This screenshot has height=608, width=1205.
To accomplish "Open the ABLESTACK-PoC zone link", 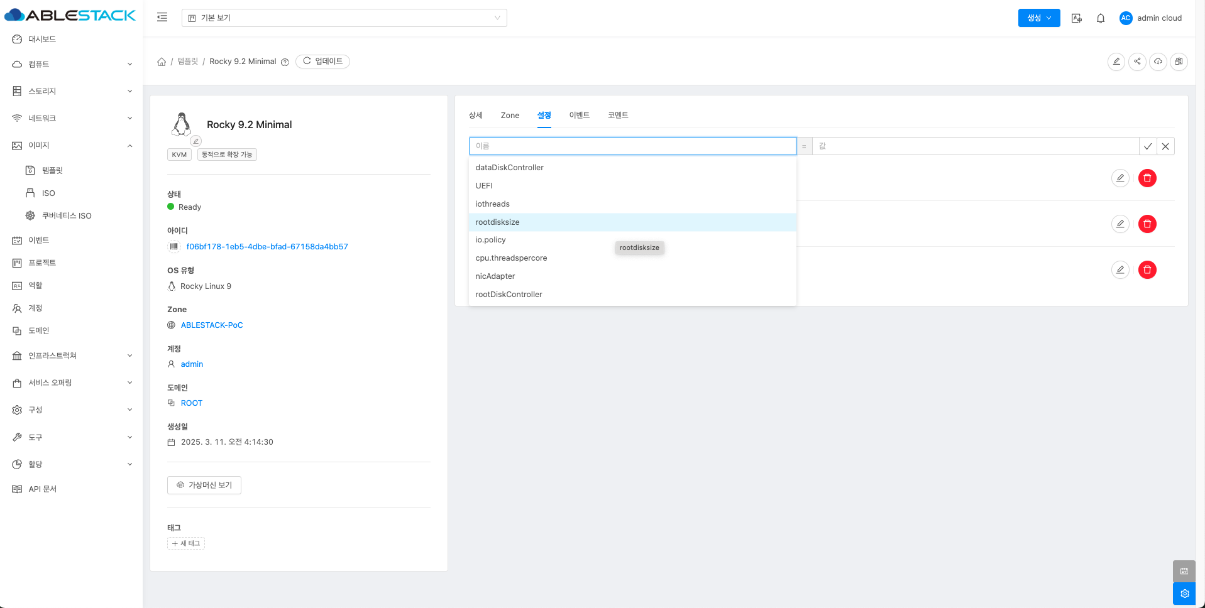I will pyautogui.click(x=212, y=325).
